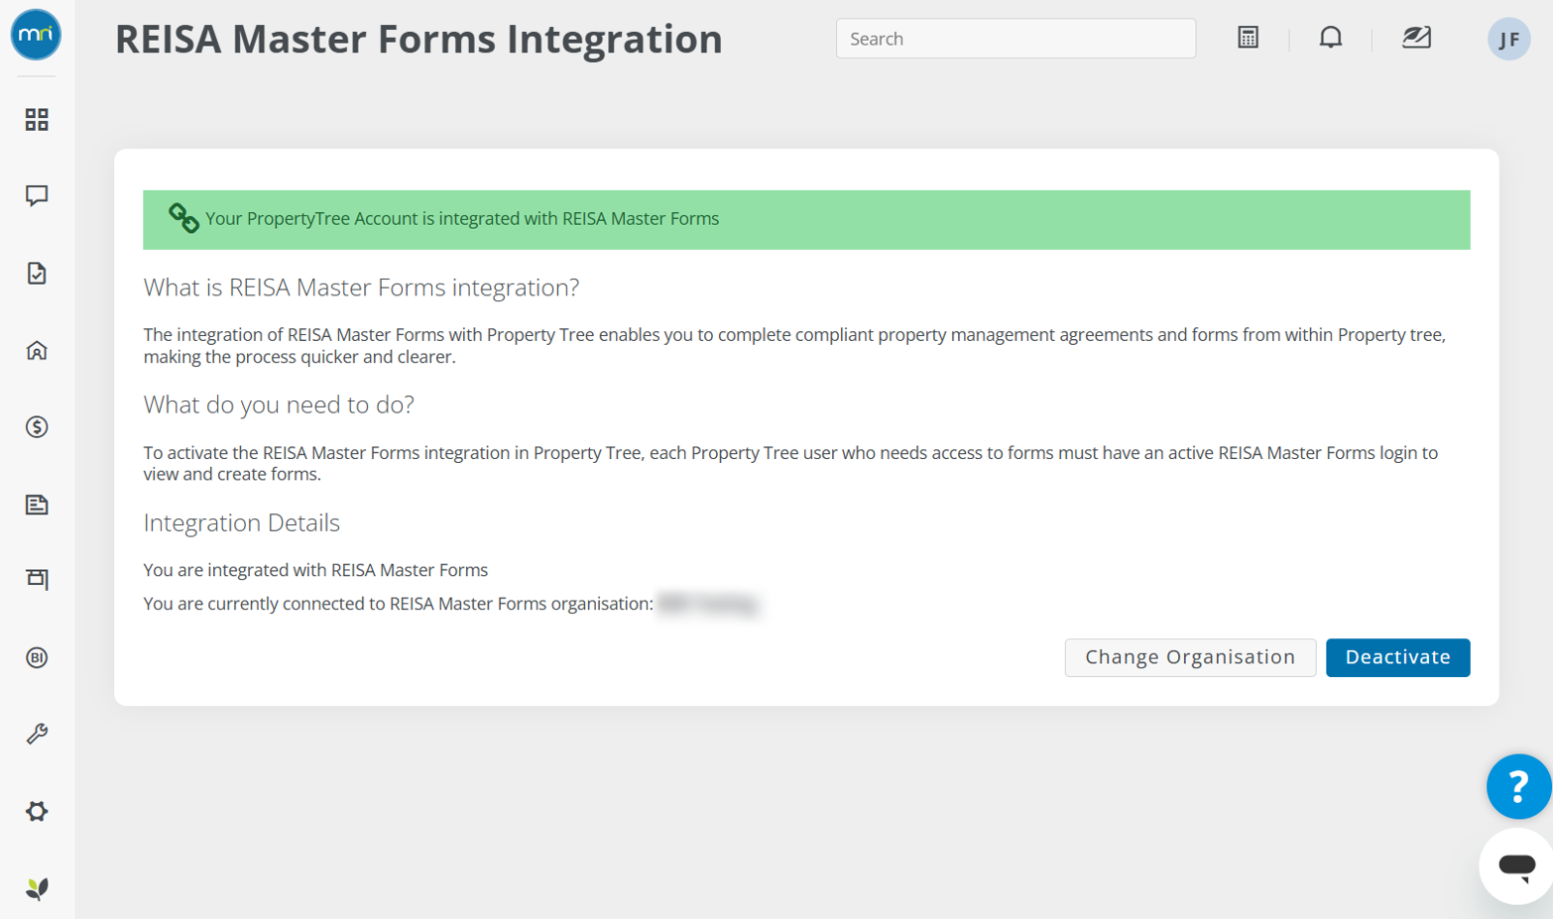Click the blurred organisation name
The height and width of the screenshot is (919, 1553).
coord(708,604)
